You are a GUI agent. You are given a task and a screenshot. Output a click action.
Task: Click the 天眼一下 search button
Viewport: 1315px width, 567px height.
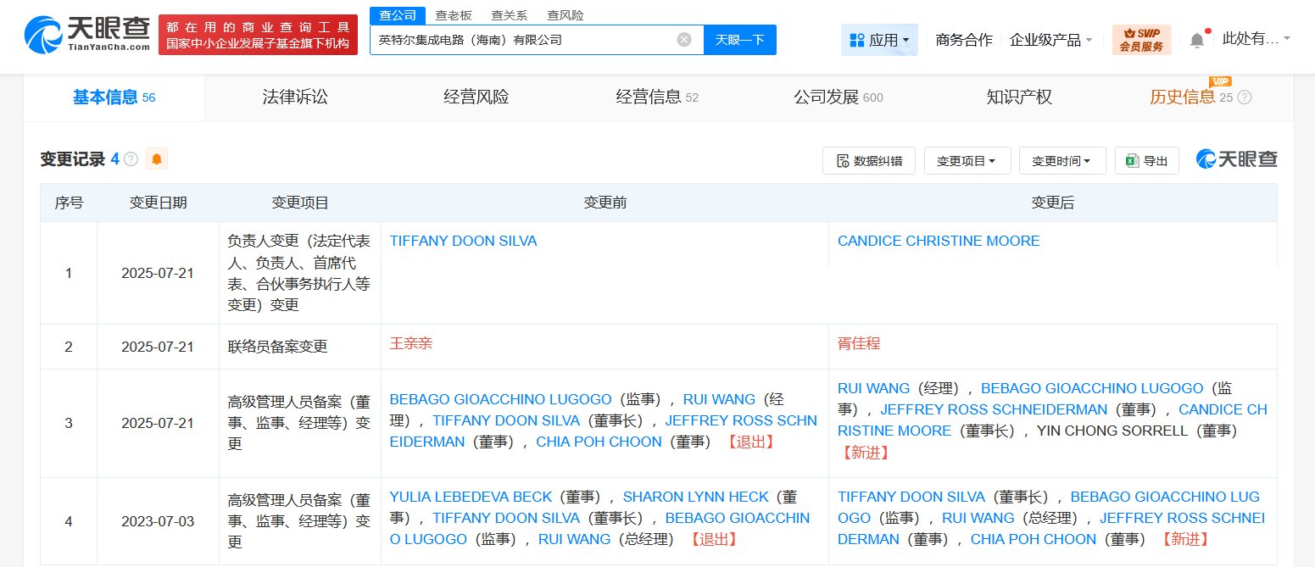tap(740, 40)
